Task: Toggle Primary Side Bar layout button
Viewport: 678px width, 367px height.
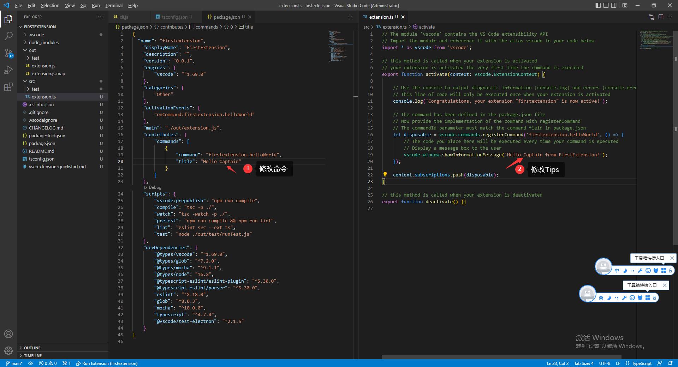Action: [x=598, y=5]
